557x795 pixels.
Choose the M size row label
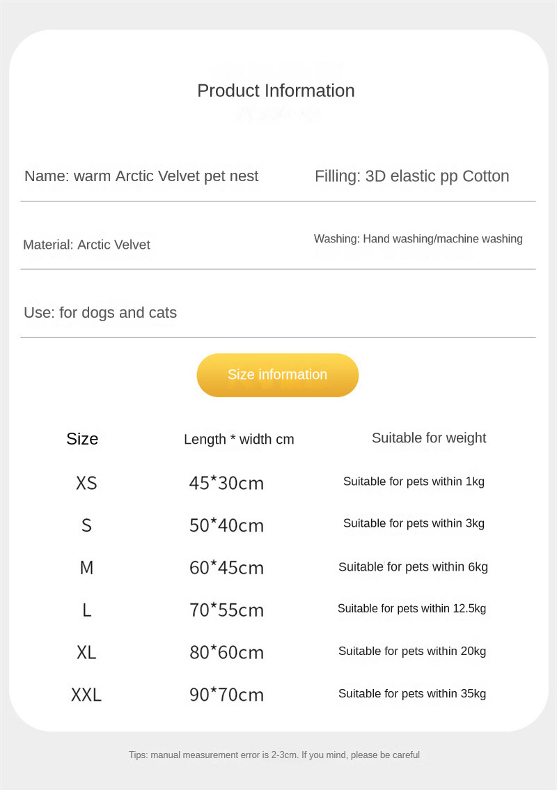(86, 568)
